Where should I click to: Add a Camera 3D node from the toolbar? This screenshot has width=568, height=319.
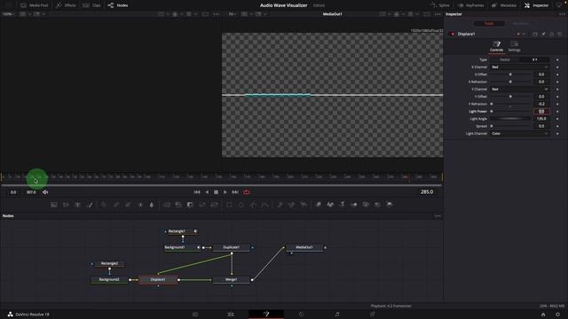pyautogui.click(x=366, y=205)
